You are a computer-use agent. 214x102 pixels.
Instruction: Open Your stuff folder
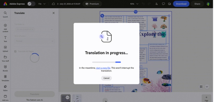(x=5, y=59)
